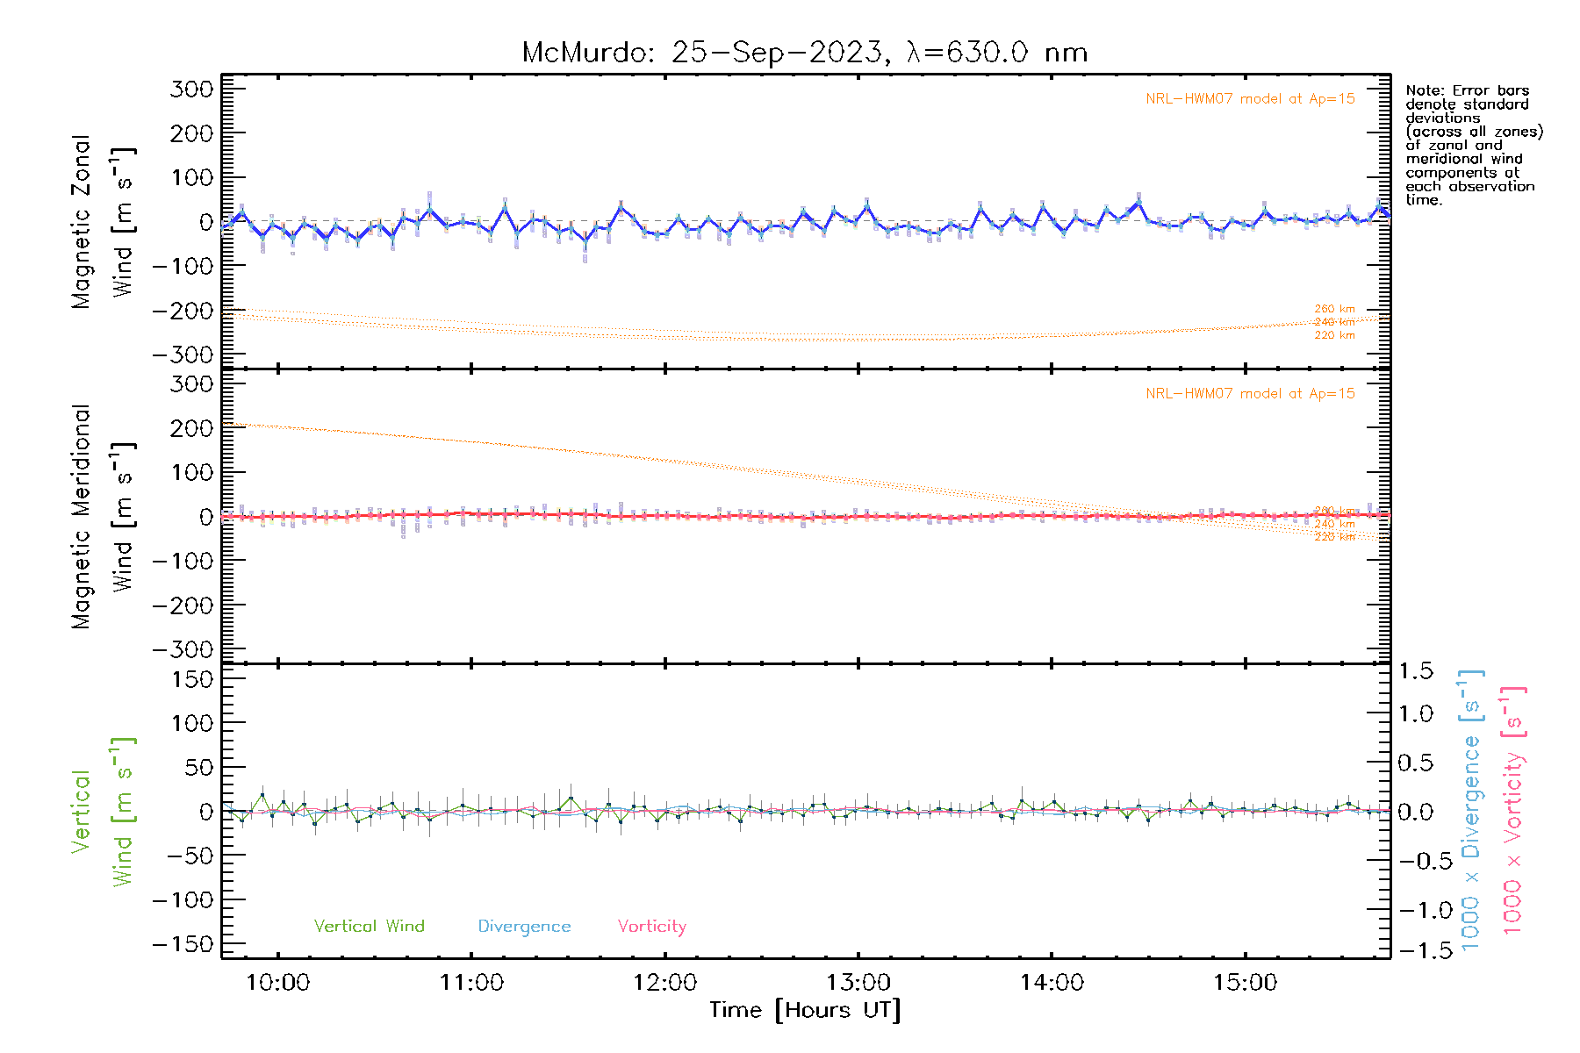Click the Magnetic Meridional Wind axis label

[101, 517]
